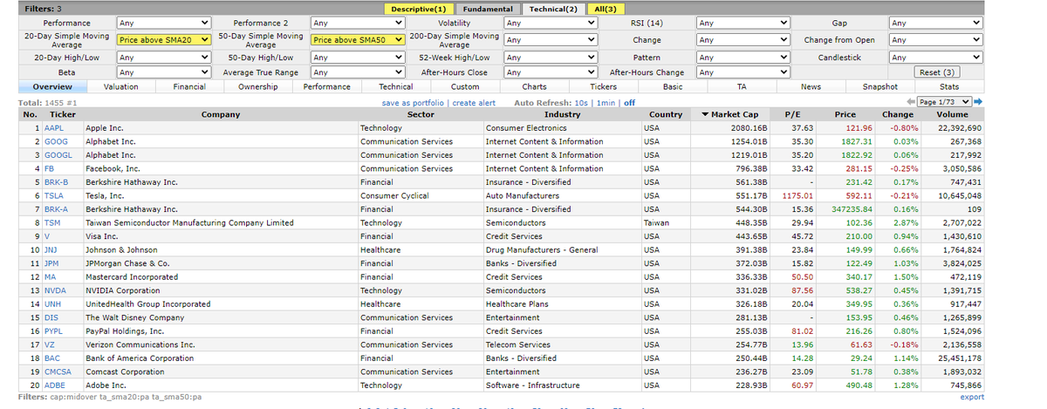
Task: Click the JPMorgan Chase & Co. name
Action: pyautogui.click(x=127, y=263)
